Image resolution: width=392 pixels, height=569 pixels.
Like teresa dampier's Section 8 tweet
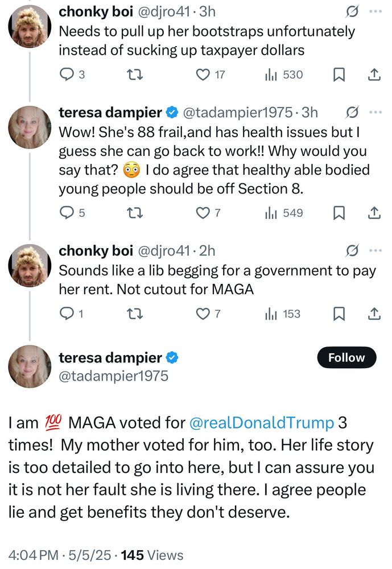click(202, 213)
